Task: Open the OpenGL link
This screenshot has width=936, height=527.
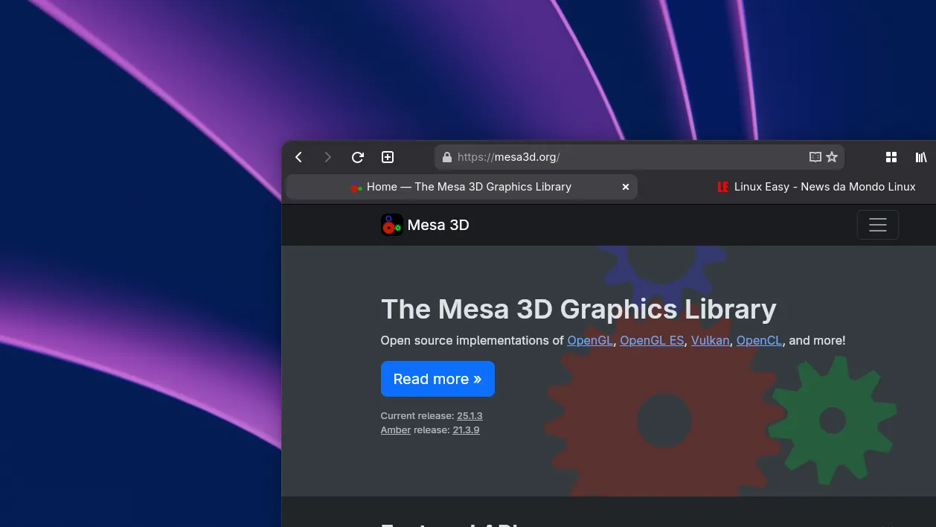Action: pyautogui.click(x=589, y=340)
